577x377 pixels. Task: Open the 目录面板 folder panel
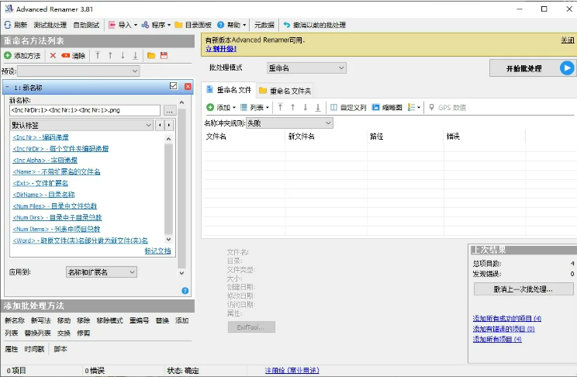point(193,25)
